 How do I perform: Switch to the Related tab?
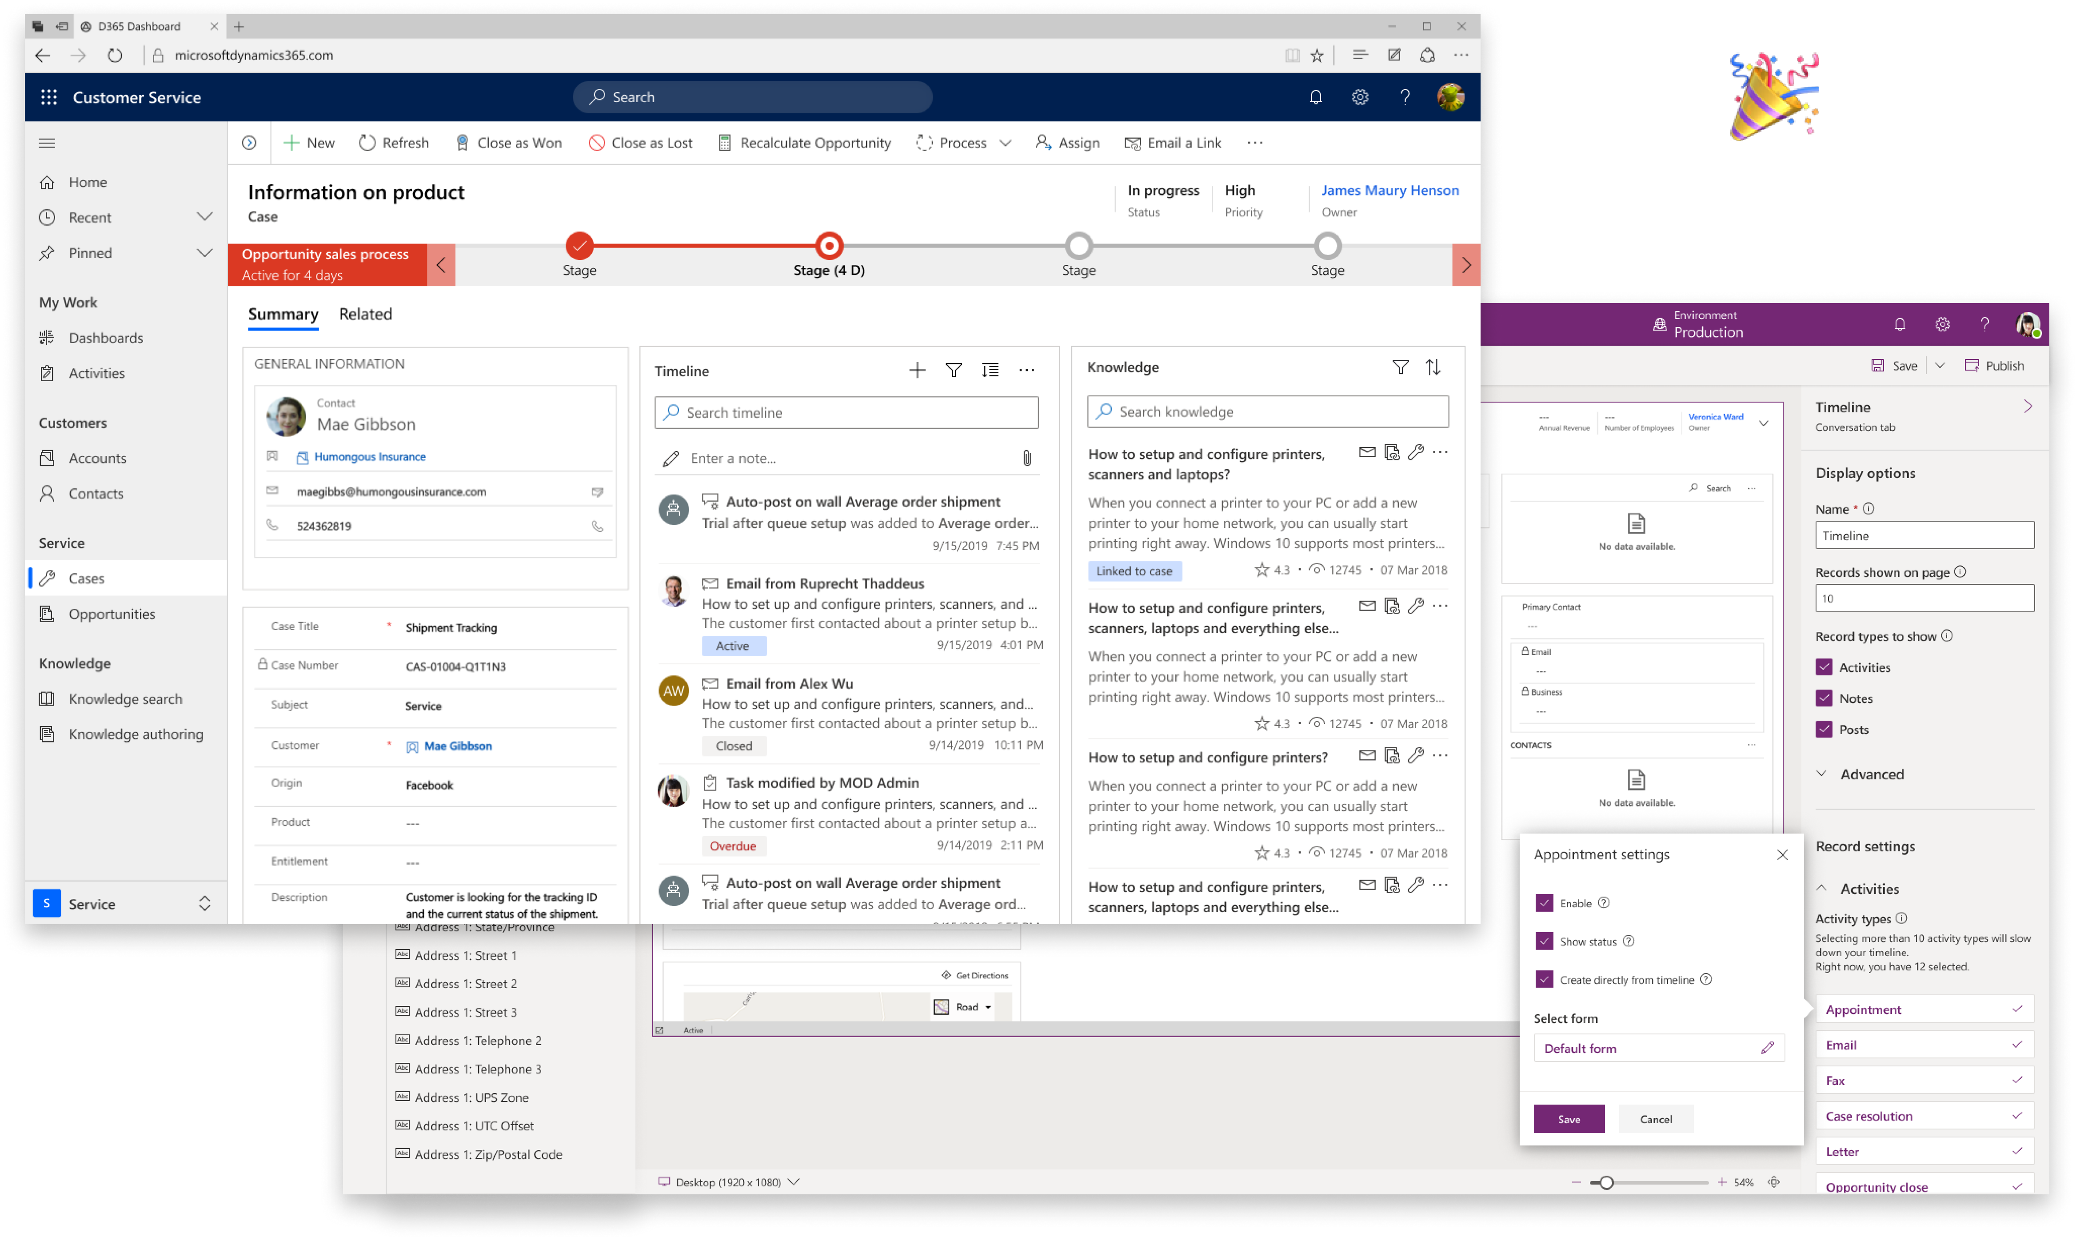tap(365, 314)
